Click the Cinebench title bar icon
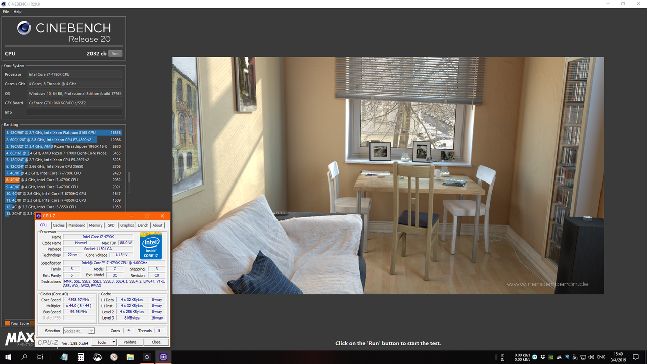The height and width of the screenshot is (364, 647). 4,4
